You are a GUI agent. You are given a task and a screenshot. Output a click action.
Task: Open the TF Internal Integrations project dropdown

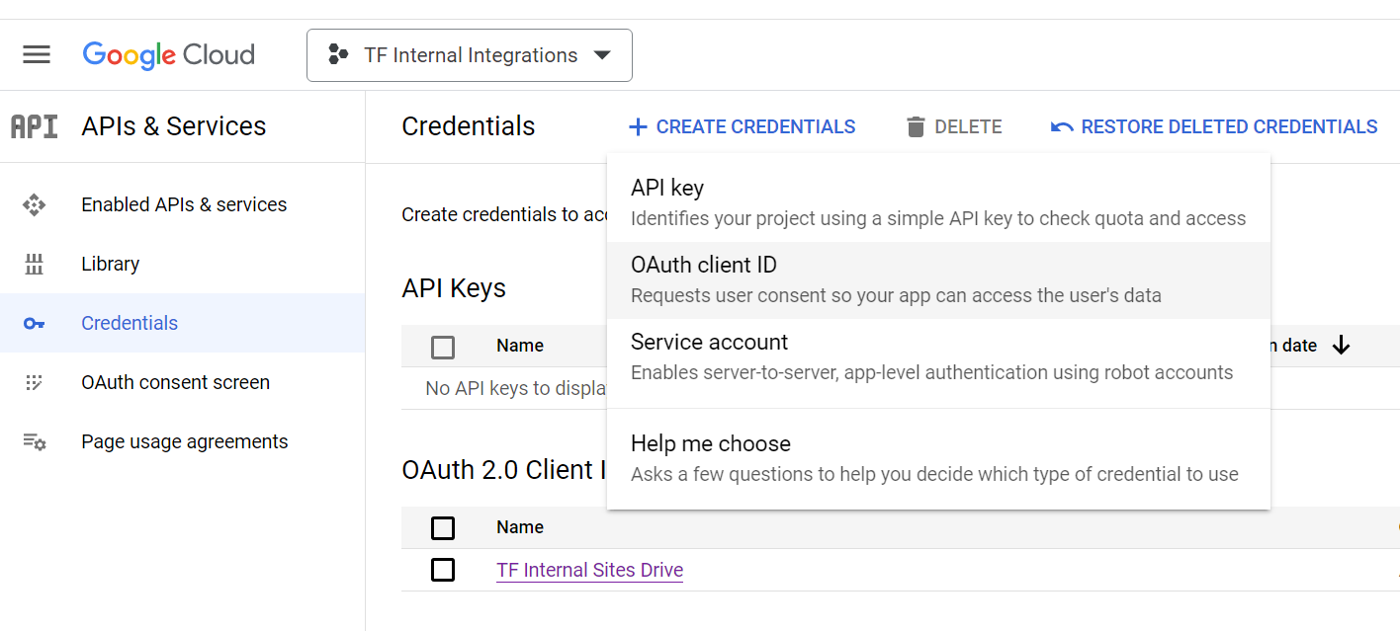tap(470, 55)
